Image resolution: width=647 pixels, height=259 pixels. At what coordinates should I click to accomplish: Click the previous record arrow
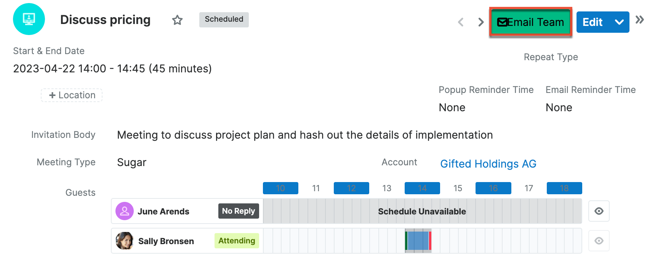point(461,22)
